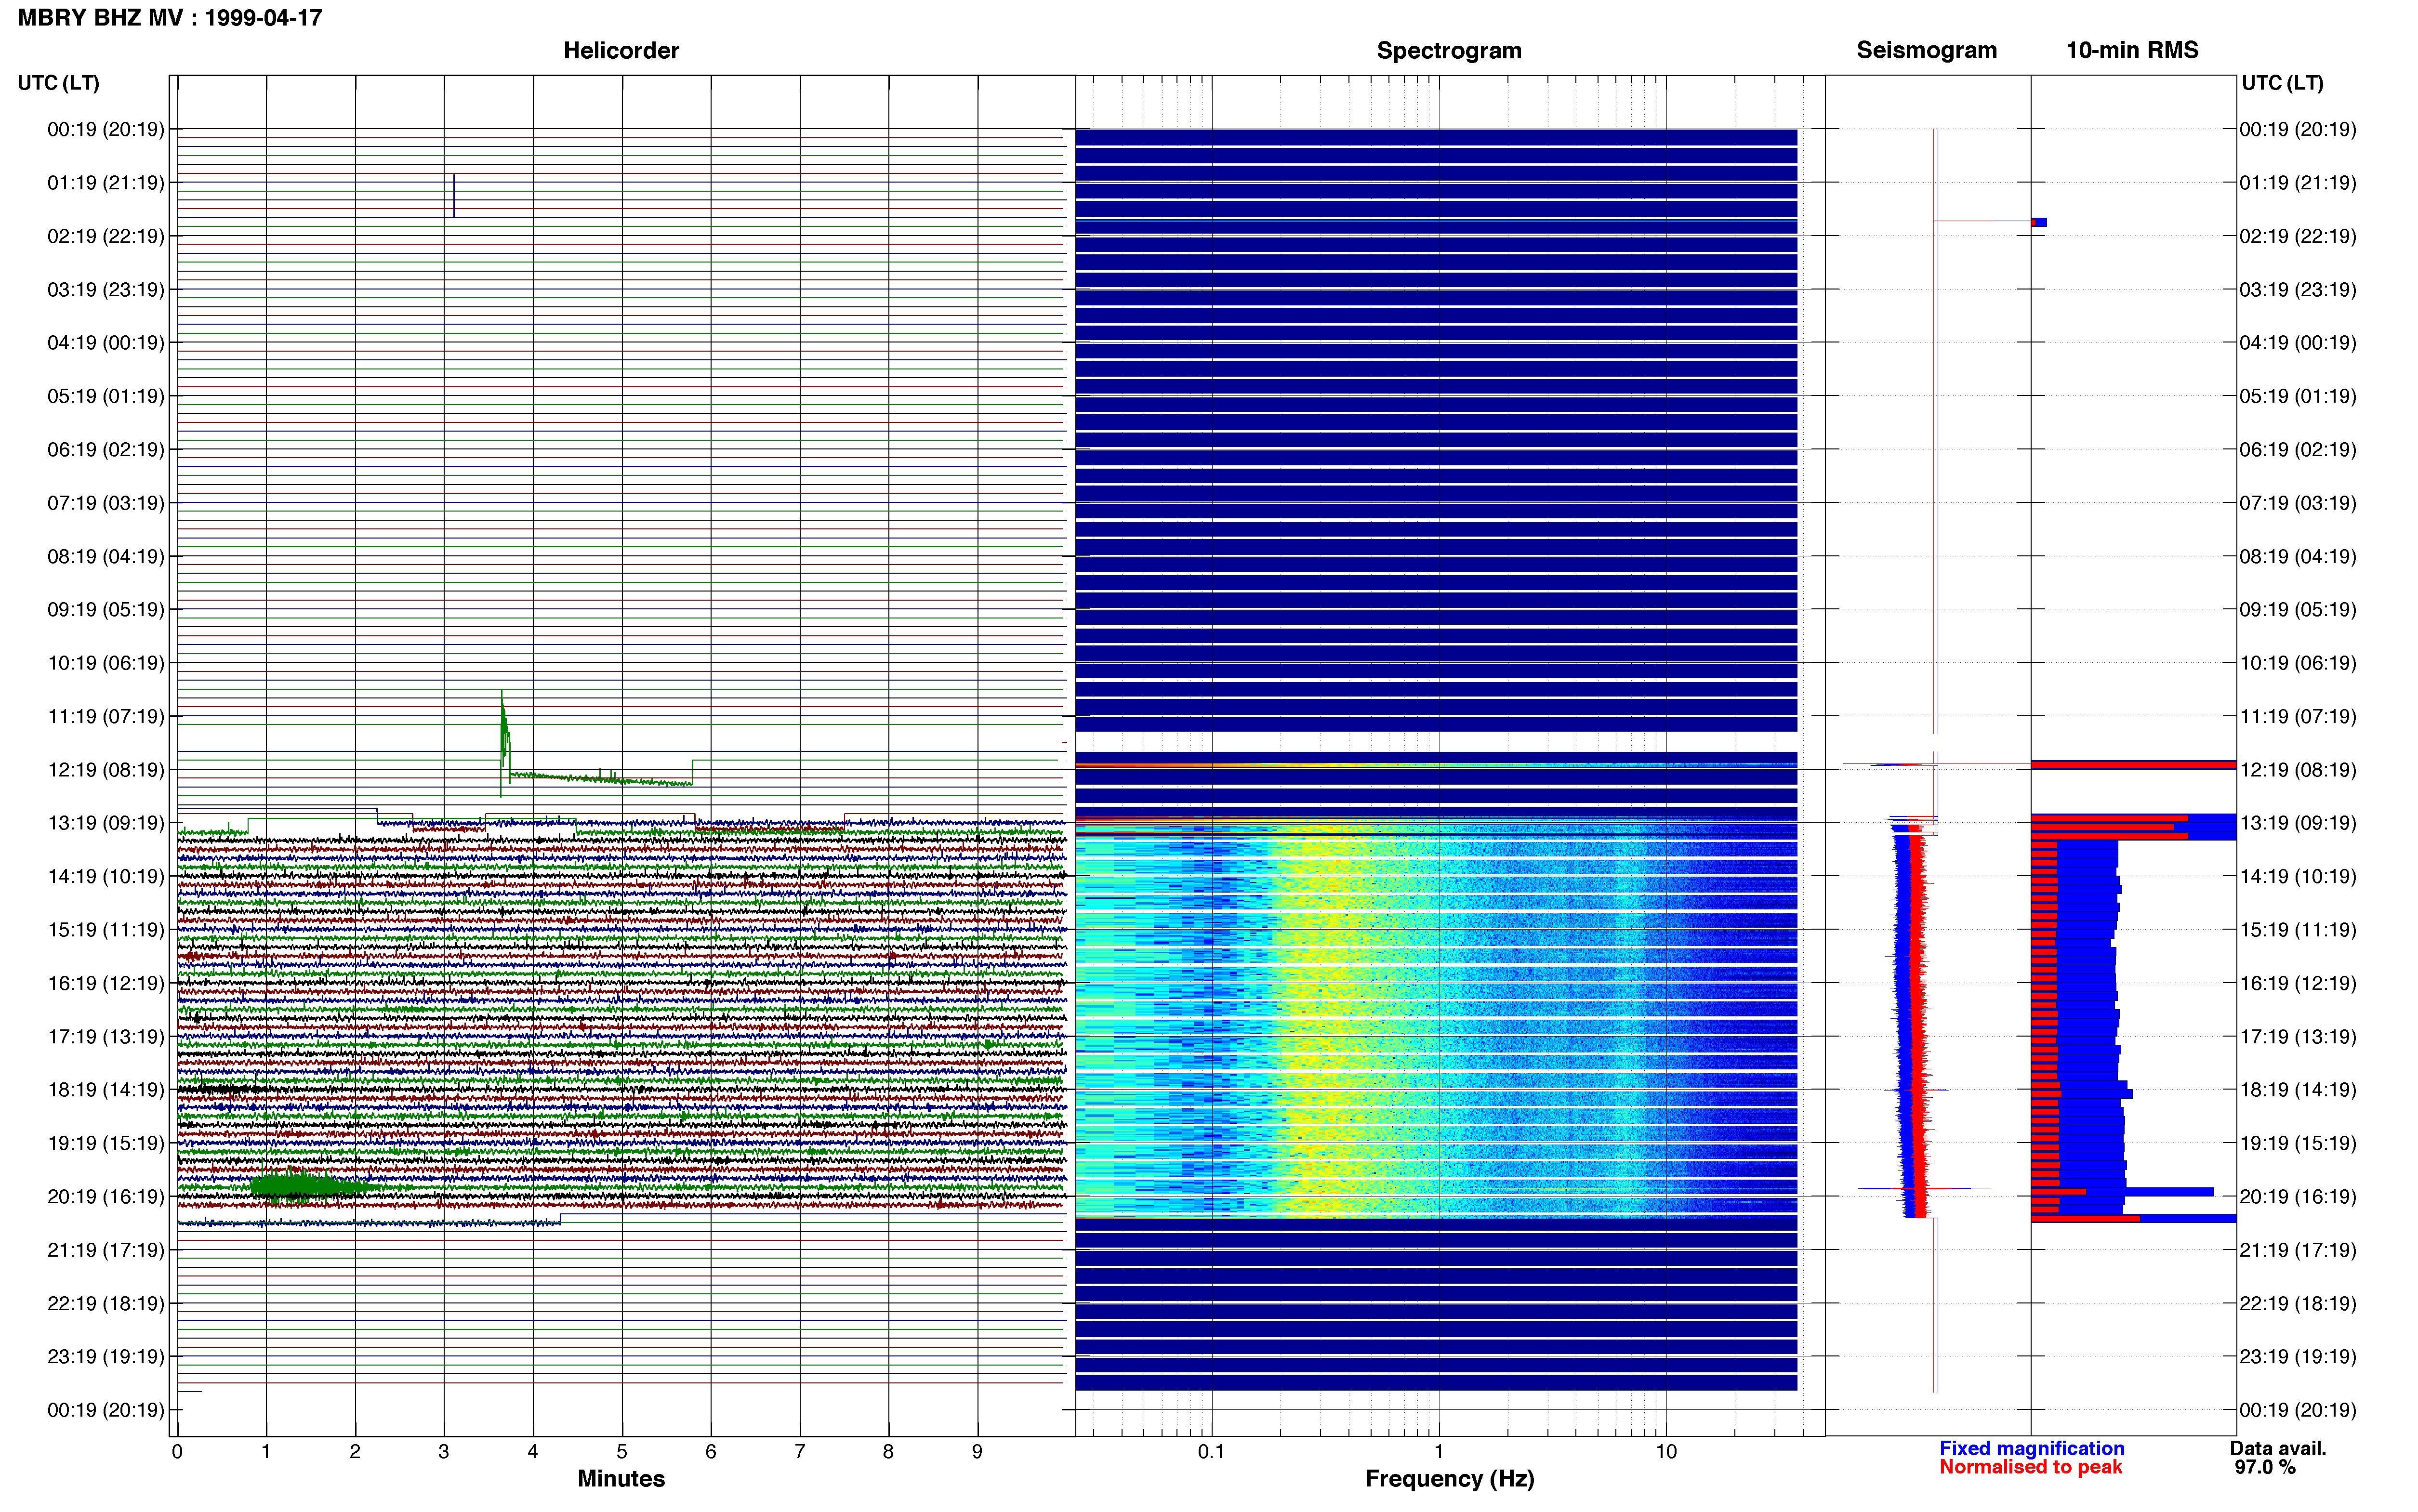Click the 97.0 % availability value
Viewport: 2418px width, 1512px height.
tap(2265, 1468)
